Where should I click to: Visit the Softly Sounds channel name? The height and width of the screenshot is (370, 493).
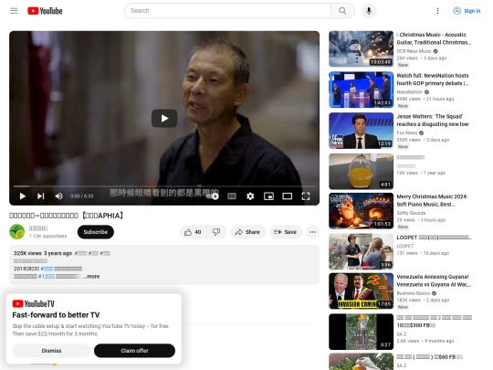point(411,213)
